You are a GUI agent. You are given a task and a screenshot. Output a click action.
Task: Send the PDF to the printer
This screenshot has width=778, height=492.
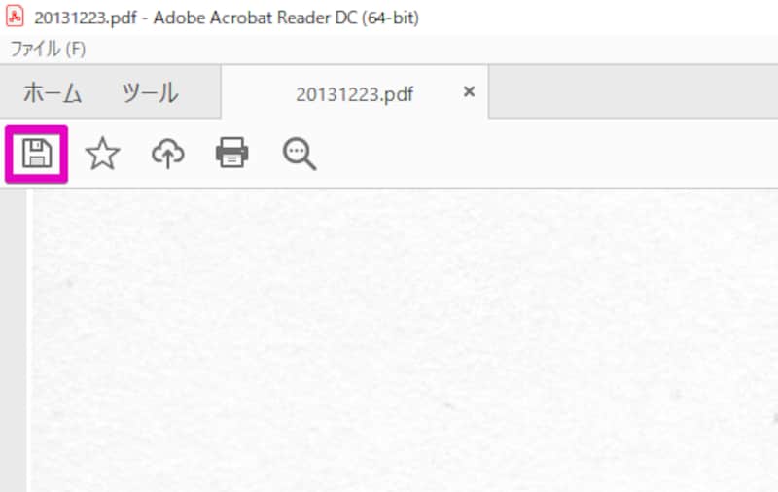click(232, 153)
